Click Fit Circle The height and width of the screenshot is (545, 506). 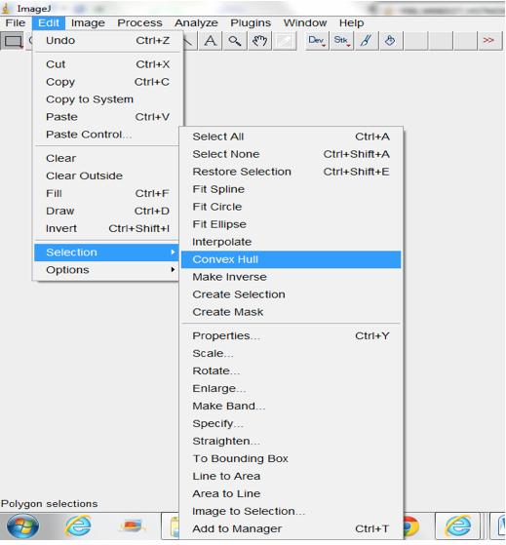(x=291, y=207)
